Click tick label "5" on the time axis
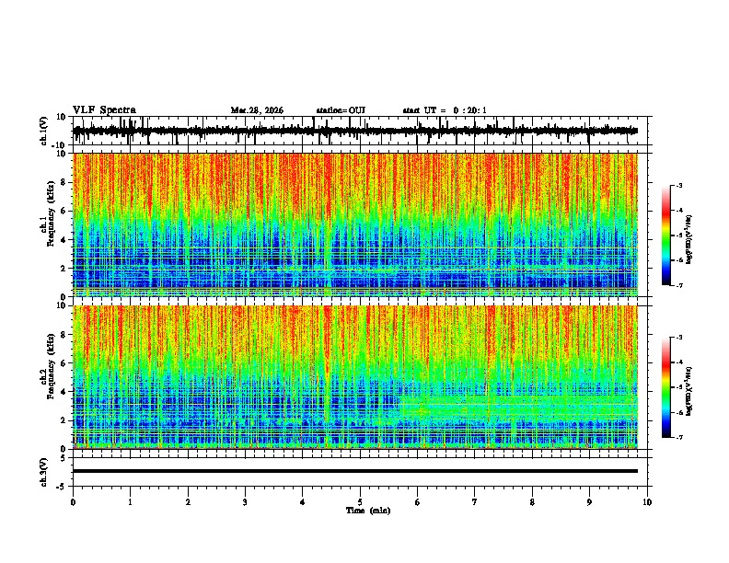The width and height of the screenshot is (729, 563). coord(360,502)
